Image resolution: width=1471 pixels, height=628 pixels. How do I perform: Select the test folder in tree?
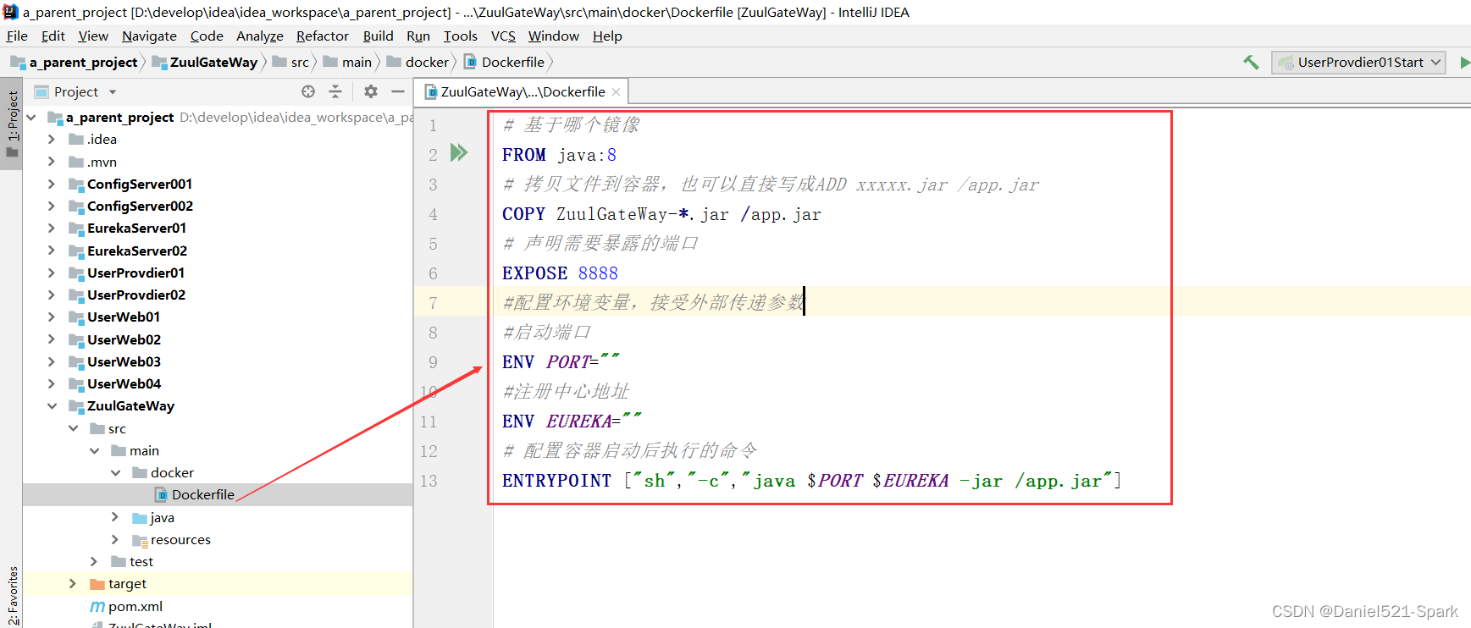141,561
